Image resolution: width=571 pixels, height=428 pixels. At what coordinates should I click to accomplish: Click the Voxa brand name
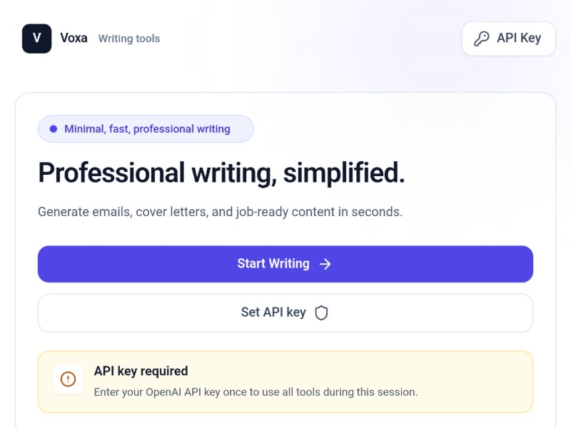74,38
